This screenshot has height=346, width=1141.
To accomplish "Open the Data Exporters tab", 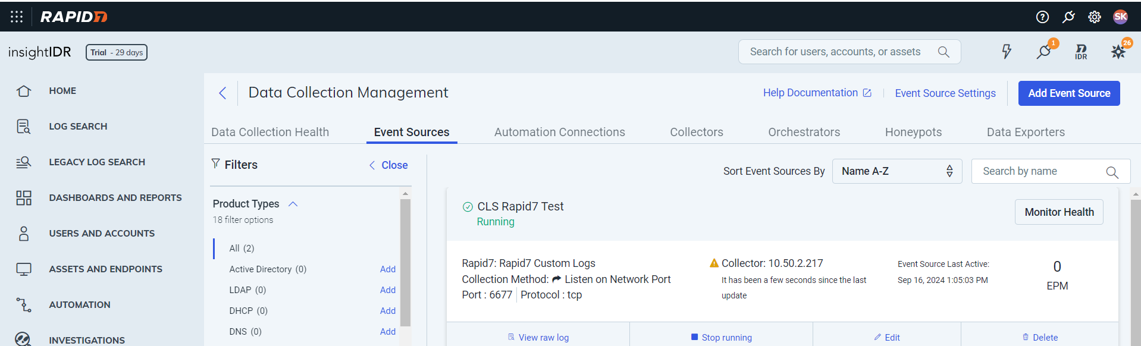I will (x=1026, y=132).
